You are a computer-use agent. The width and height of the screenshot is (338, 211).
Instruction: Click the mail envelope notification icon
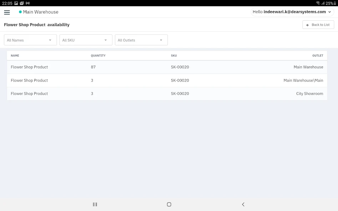pyautogui.click(x=22, y=3)
